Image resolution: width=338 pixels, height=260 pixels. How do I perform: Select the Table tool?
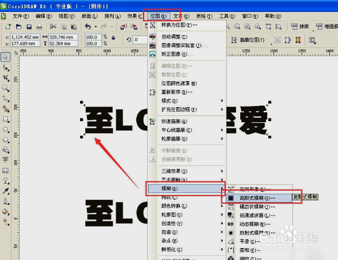pos(5,171)
